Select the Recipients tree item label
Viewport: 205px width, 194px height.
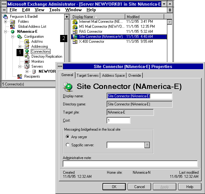point(32,76)
